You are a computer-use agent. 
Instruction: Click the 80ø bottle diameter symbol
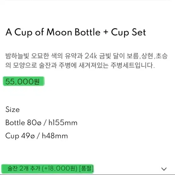(x=34, y=123)
